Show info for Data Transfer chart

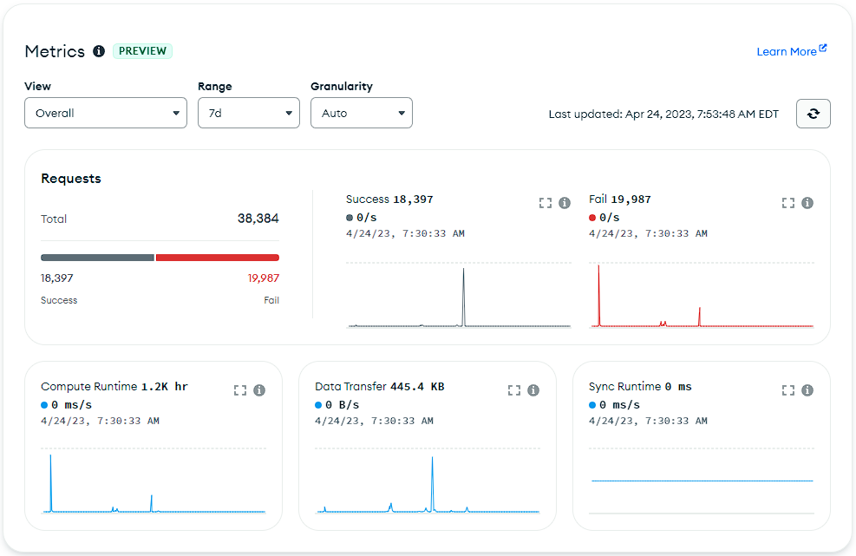coord(533,390)
